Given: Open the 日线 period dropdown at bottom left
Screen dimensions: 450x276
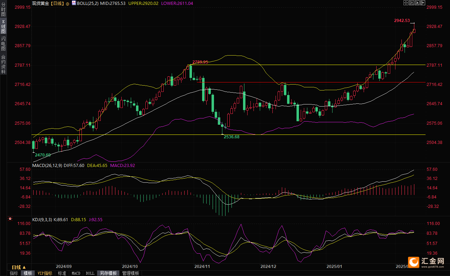Looking at the screenshot, I should tap(19, 267).
